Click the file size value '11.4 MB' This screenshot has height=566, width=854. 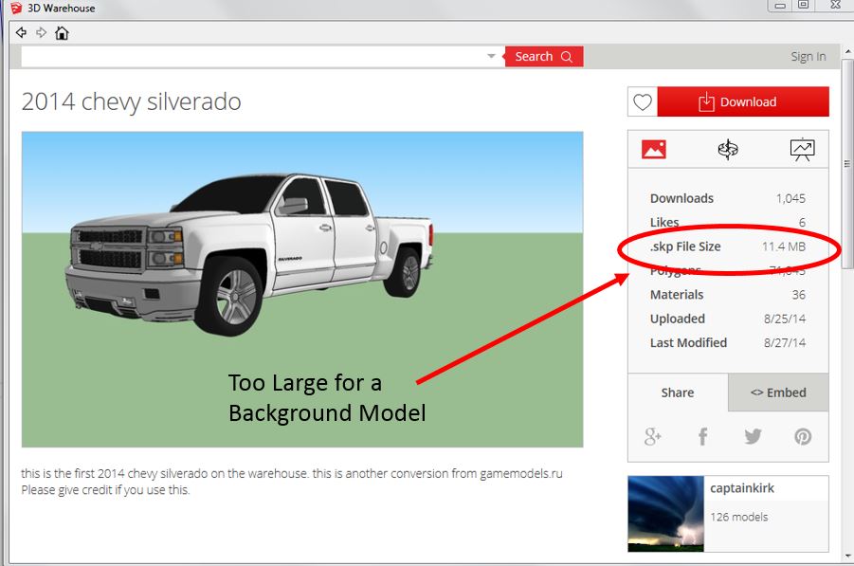784,246
